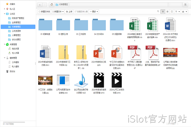Select the 2024年 docx document in second row
Viewport: 191px width, 127px height.
[x=45, y=52]
